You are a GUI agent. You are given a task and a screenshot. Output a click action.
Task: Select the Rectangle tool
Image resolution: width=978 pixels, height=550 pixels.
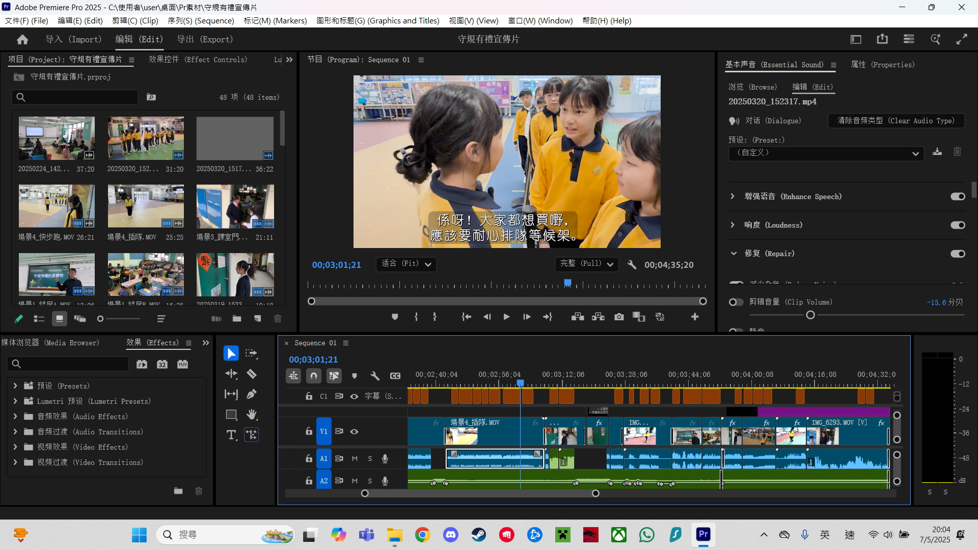click(x=231, y=415)
